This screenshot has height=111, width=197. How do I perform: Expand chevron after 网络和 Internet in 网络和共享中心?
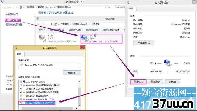pyautogui.click(x=55, y=7)
